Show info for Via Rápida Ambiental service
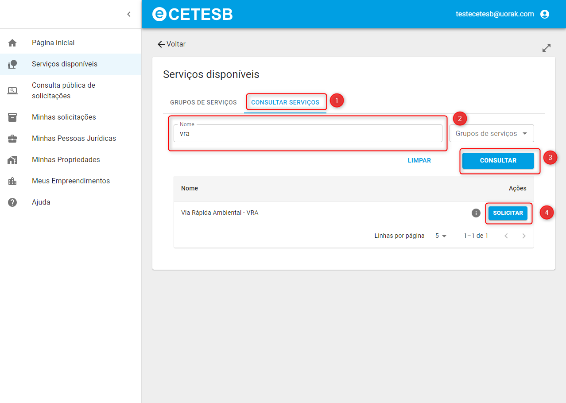 point(476,213)
